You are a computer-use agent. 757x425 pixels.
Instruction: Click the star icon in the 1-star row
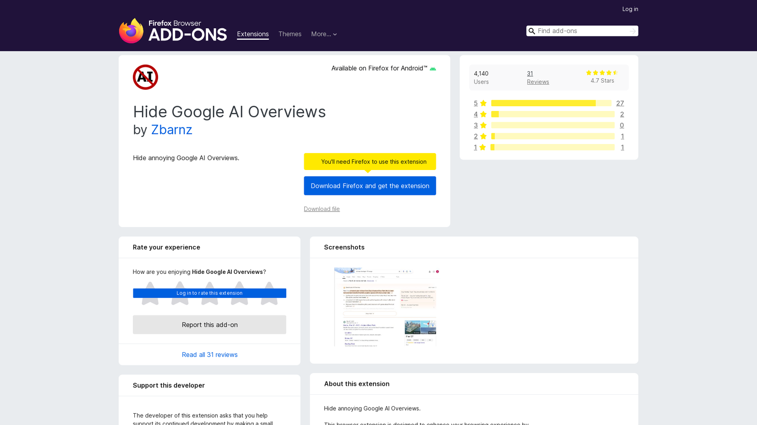pyautogui.click(x=483, y=147)
